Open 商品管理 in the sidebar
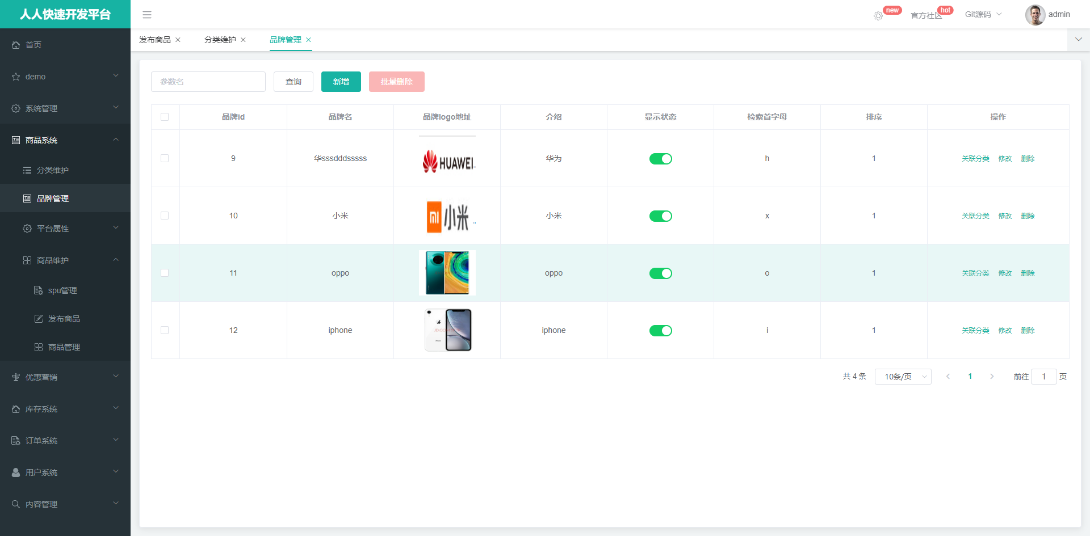Image resolution: width=1090 pixels, height=536 pixels. pos(65,347)
